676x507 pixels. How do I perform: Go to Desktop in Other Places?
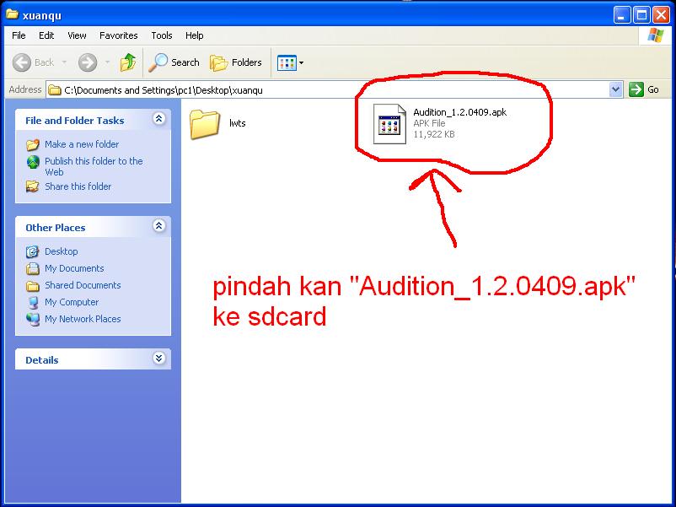click(62, 251)
